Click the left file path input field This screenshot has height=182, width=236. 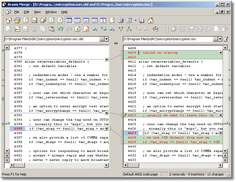coord(52,39)
